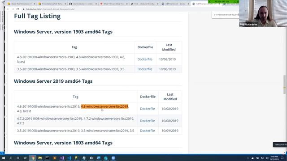Open taskbar clock and date
This screenshot has width=287, height=161.
[x=274, y=158]
